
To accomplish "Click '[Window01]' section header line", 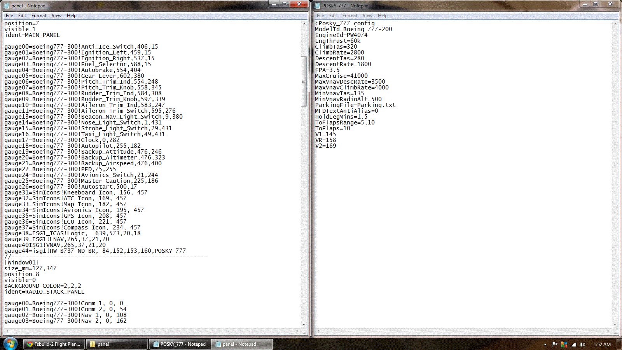I will click(x=21, y=262).
